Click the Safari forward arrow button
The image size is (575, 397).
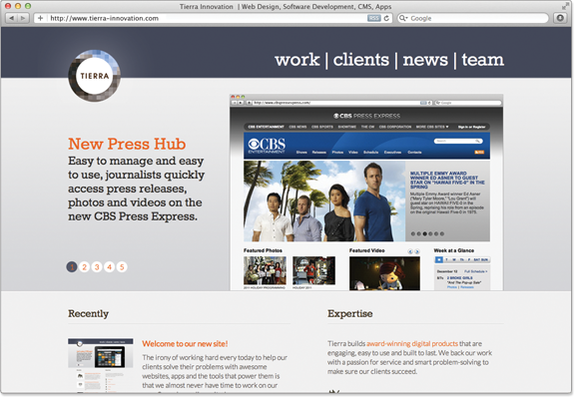23,18
